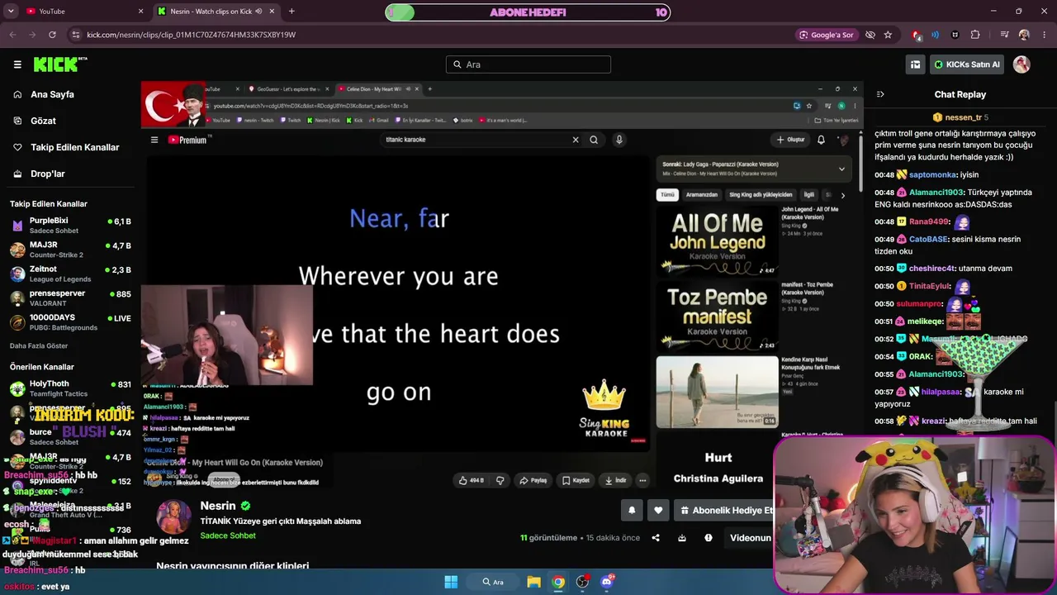Open the Kick hamburger sidebar menu

click(x=17, y=64)
